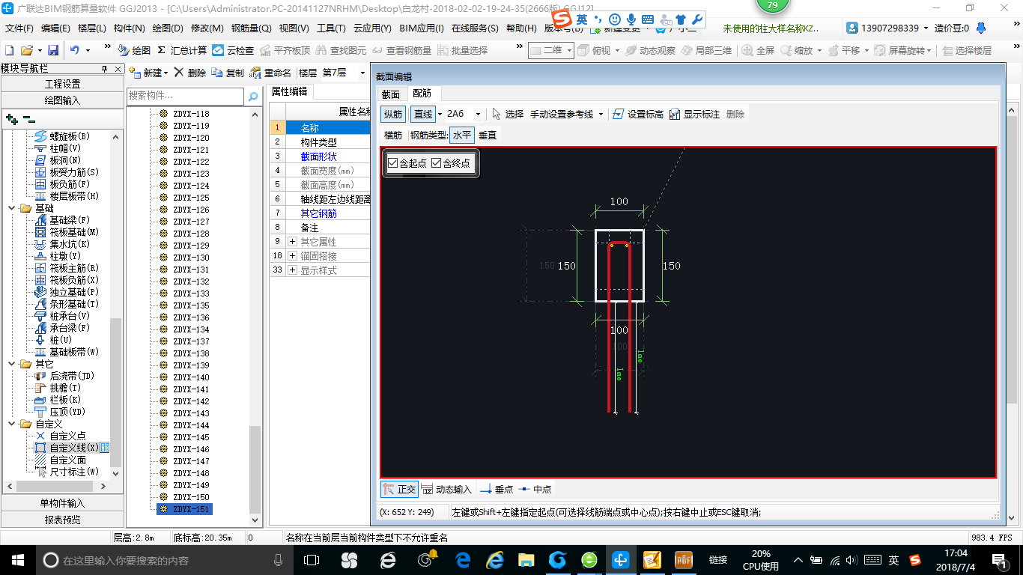Click the 报表预览 panel button

tap(62, 520)
